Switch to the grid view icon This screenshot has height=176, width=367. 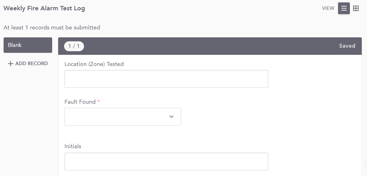point(356,8)
